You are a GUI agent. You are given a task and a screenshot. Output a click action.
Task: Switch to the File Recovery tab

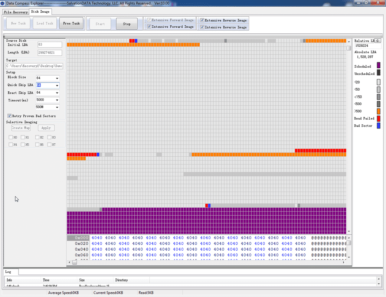[x=16, y=12]
